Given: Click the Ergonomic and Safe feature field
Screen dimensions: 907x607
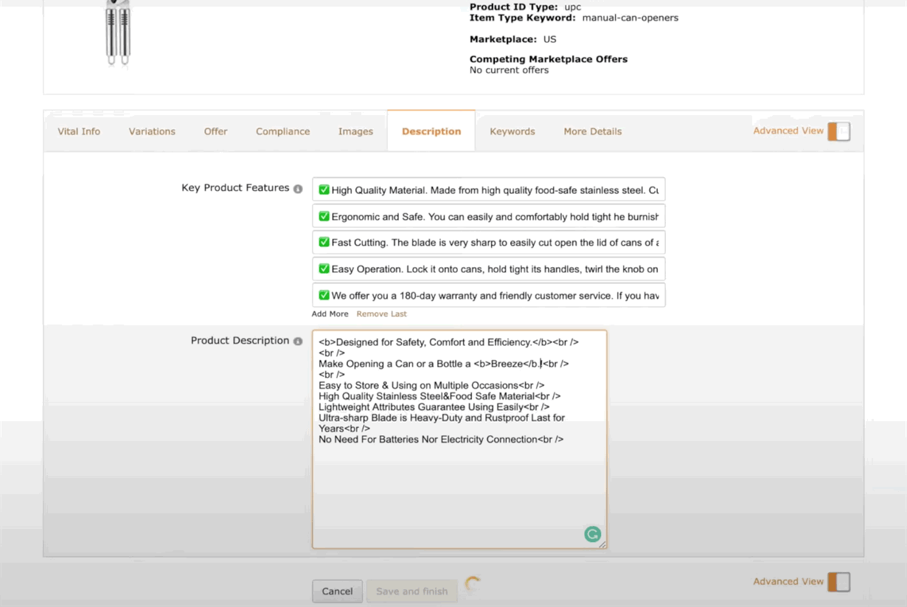Looking at the screenshot, I should [488, 216].
